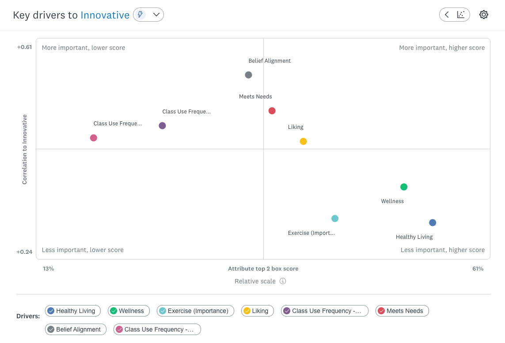Click the Innovative link in the title

tap(105, 15)
